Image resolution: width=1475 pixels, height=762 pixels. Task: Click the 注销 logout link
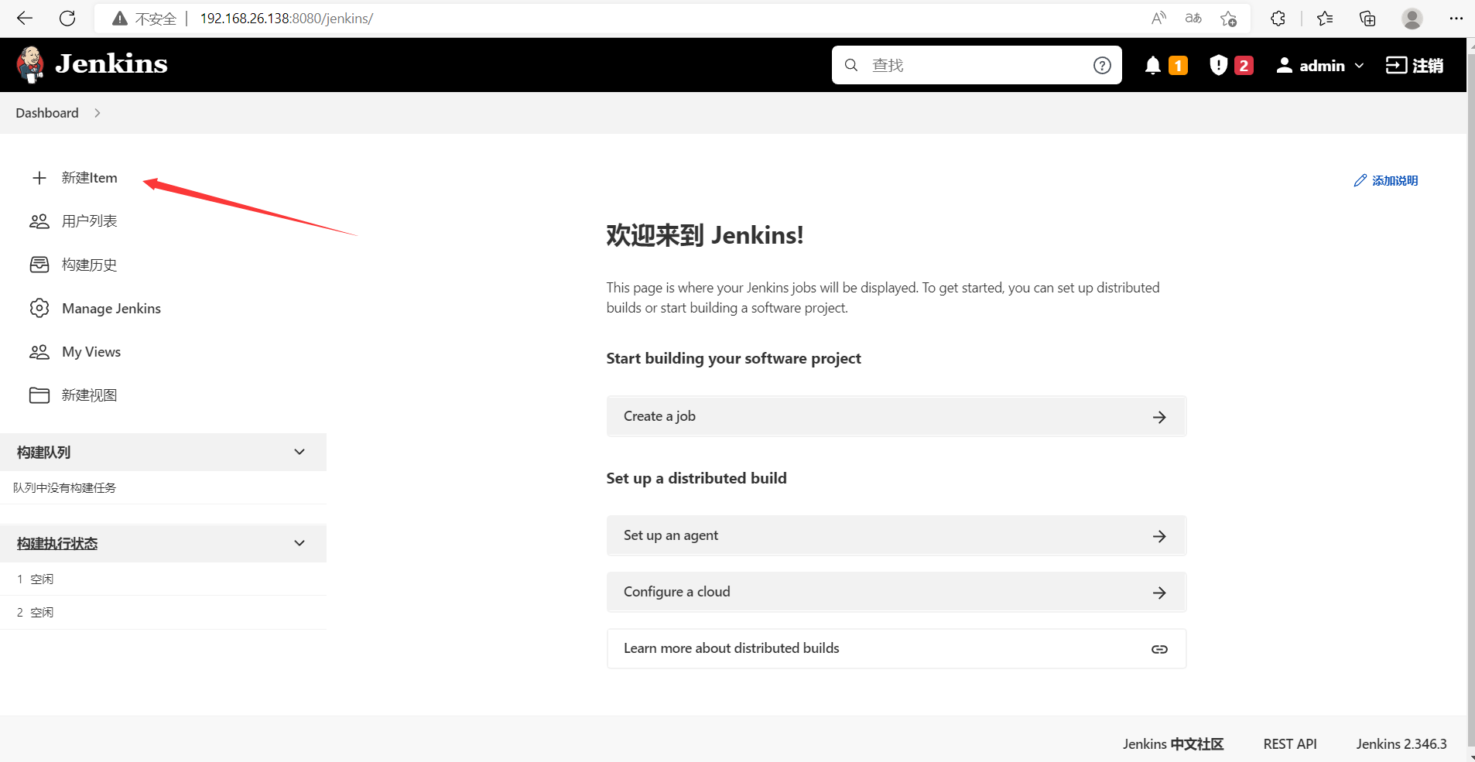tap(1428, 66)
